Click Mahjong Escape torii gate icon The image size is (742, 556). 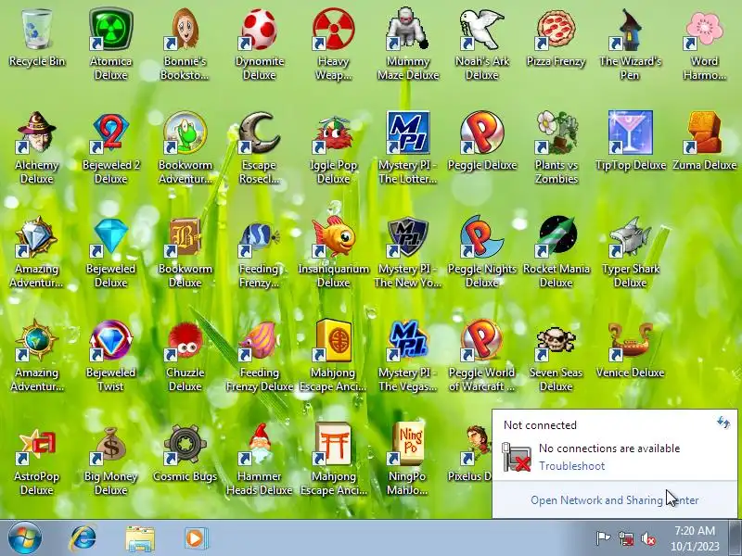click(333, 445)
